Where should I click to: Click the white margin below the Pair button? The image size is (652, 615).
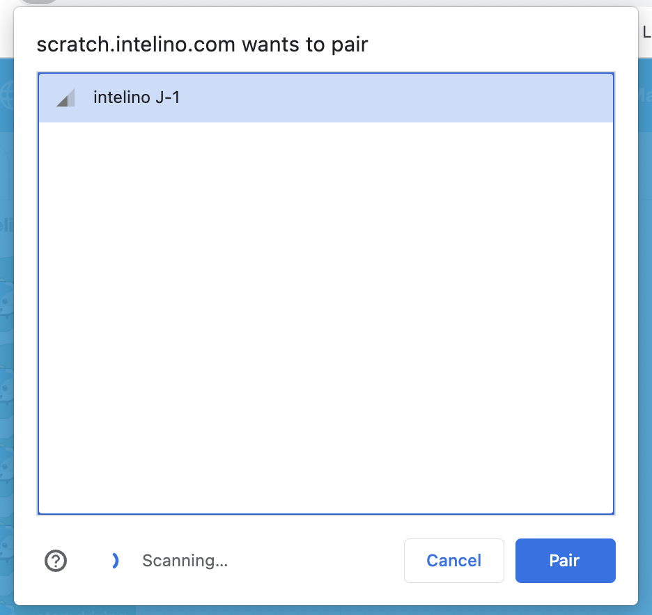[x=565, y=593]
